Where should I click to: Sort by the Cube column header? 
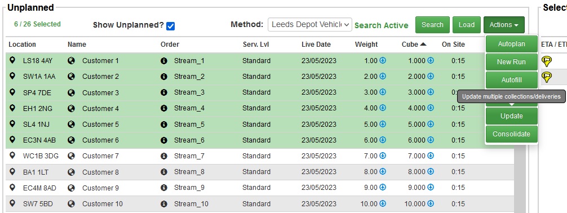(414, 45)
